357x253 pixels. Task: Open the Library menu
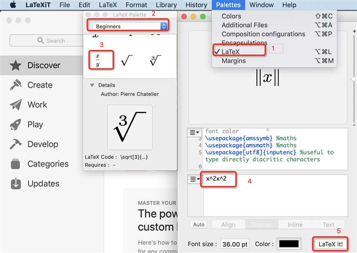pyautogui.click(x=166, y=5)
